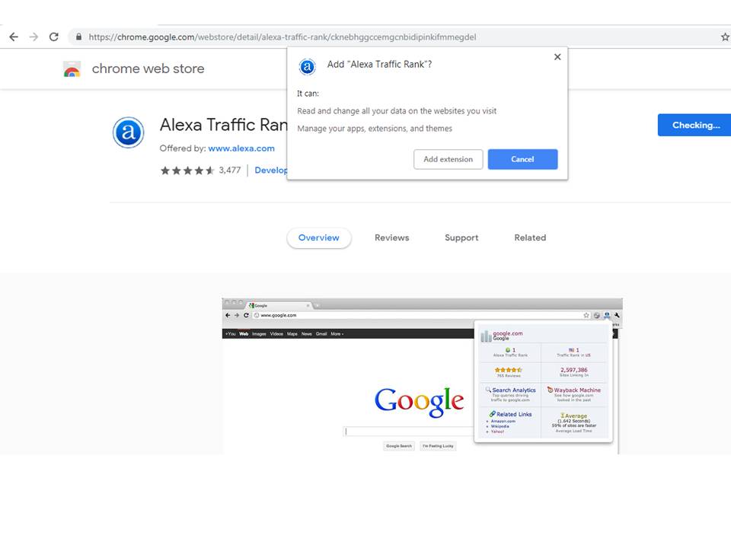The image size is (731, 548).
Task: Go back using the browser back arrow
Action: 14,37
